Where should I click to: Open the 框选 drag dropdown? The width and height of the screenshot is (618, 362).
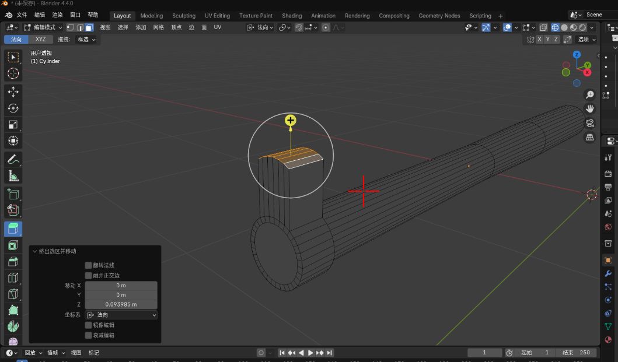(86, 39)
